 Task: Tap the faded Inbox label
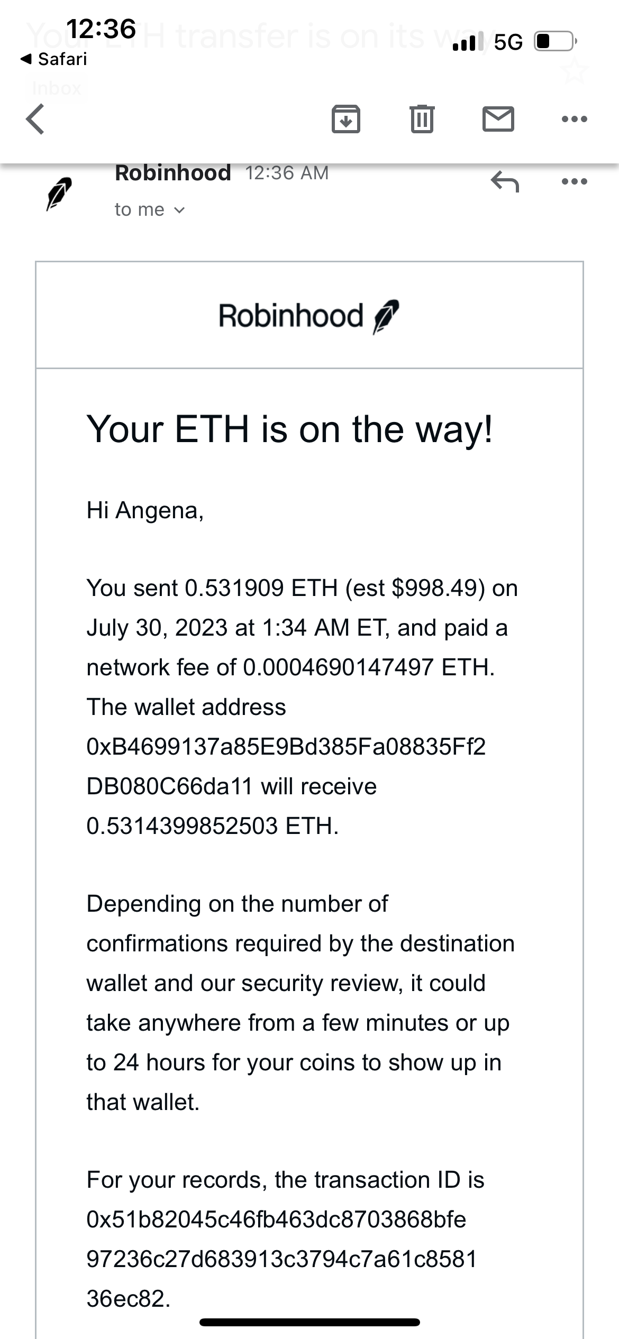tap(57, 88)
